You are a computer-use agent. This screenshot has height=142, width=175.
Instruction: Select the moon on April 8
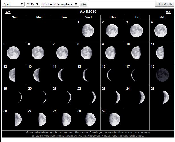coord(87,53)
